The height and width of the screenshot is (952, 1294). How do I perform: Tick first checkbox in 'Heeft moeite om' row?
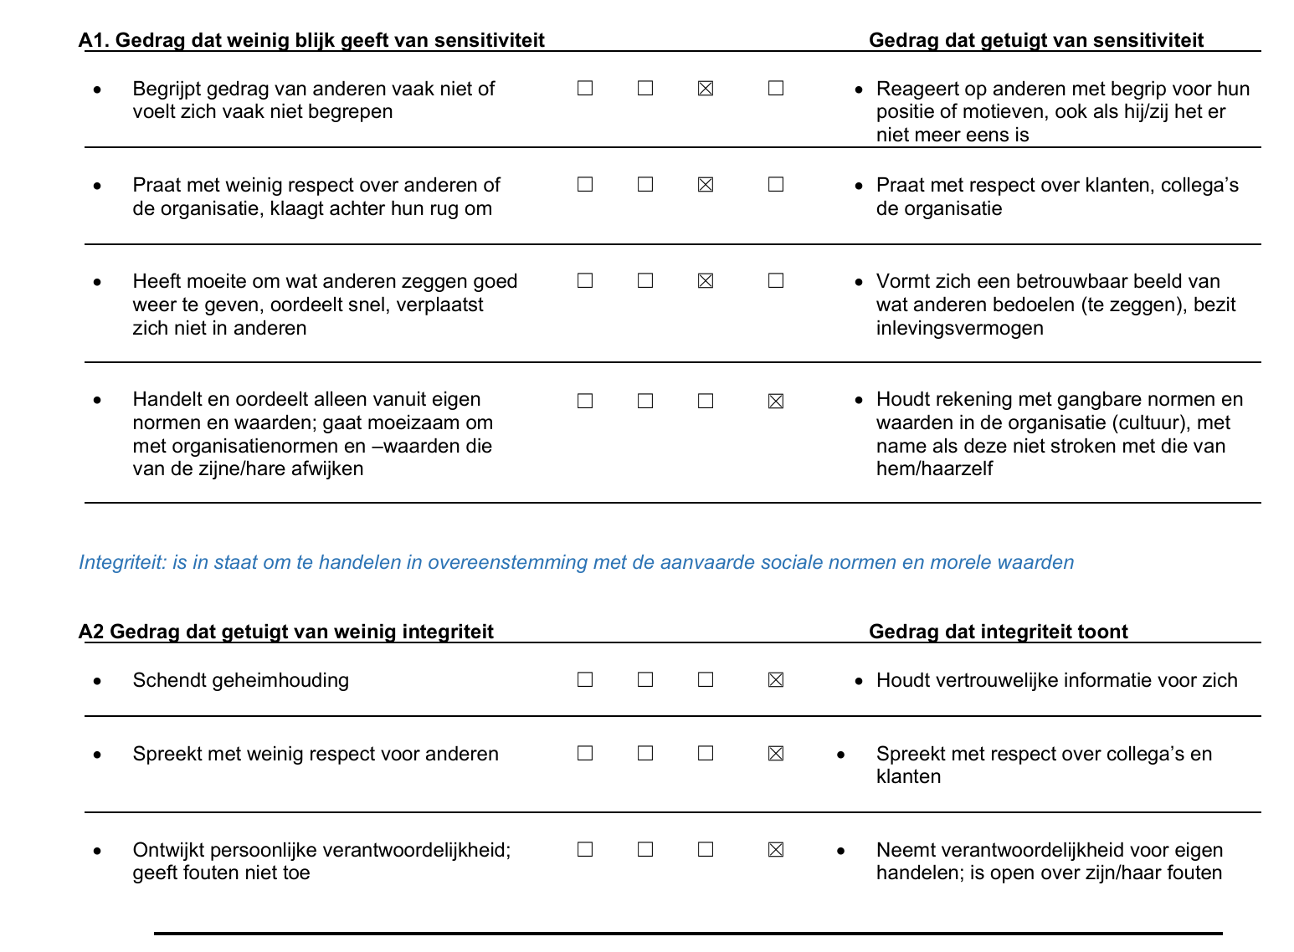point(585,280)
